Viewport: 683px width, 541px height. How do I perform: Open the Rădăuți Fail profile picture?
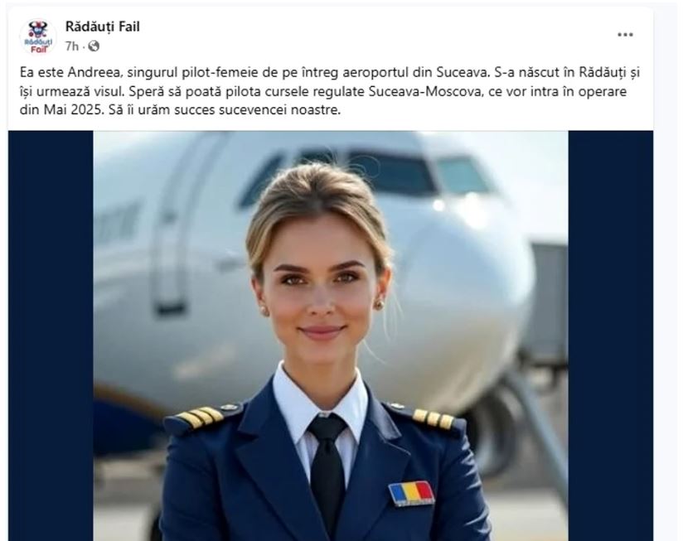point(37,36)
